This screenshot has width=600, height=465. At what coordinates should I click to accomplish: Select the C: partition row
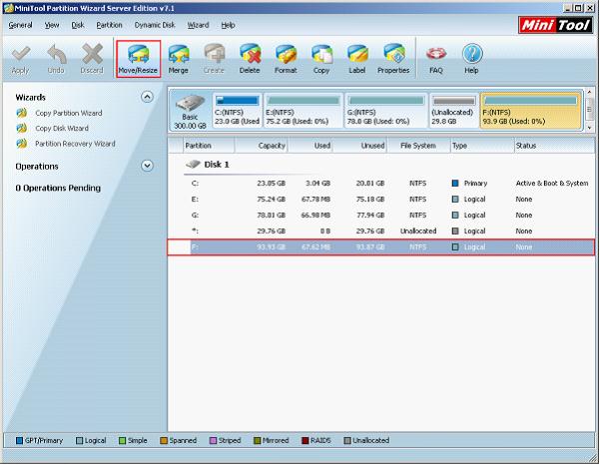381,184
